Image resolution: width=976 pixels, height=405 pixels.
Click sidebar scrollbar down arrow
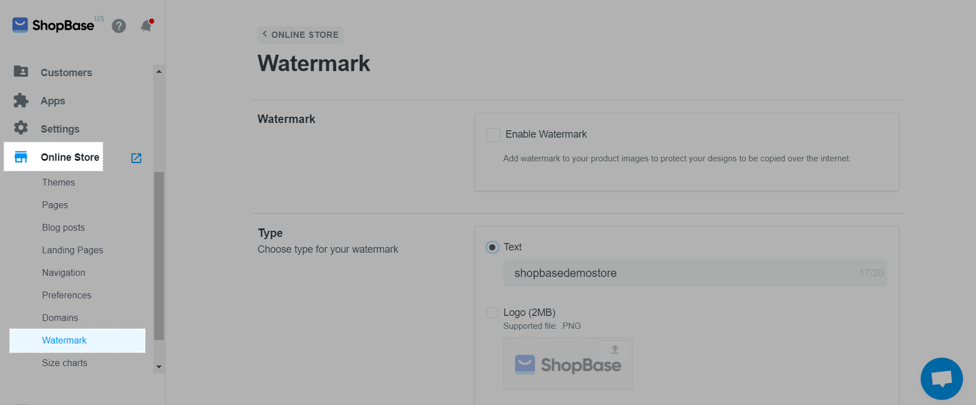159,367
